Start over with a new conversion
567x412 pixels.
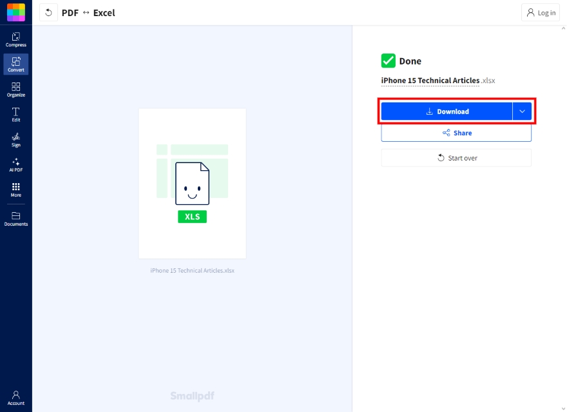coord(456,157)
